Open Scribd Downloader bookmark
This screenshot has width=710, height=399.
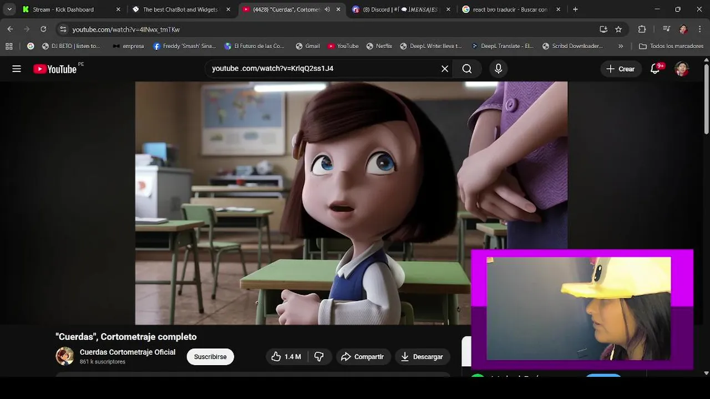pos(573,46)
